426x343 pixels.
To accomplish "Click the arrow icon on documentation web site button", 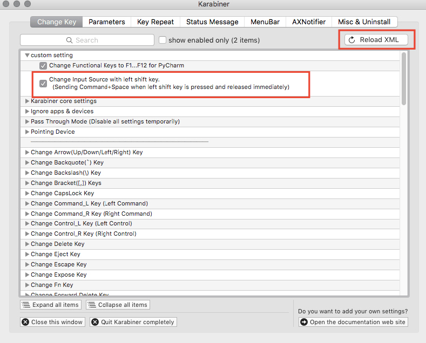I will click(x=304, y=322).
